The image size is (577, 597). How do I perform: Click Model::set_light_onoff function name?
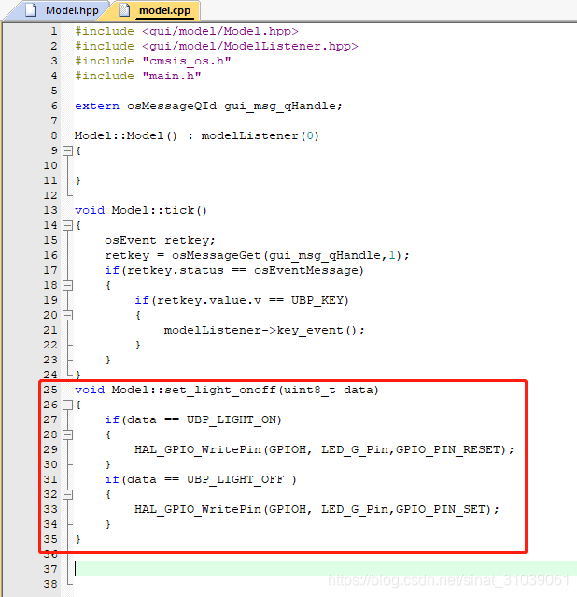[x=193, y=390]
